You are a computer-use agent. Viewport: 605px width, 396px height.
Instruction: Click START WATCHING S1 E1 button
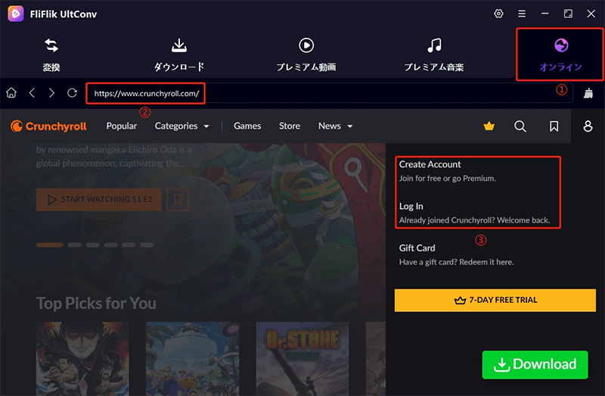coord(99,199)
